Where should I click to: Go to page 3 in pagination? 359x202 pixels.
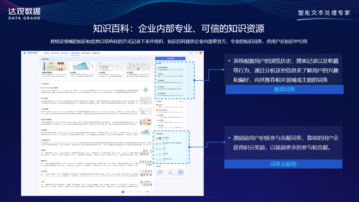128,192
